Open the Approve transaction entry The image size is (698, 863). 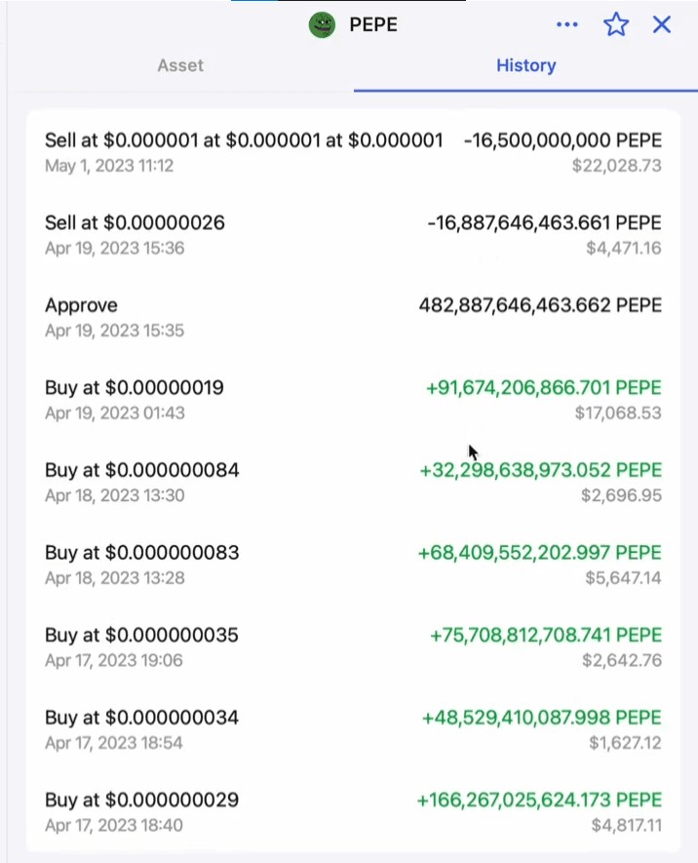coord(353,317)
